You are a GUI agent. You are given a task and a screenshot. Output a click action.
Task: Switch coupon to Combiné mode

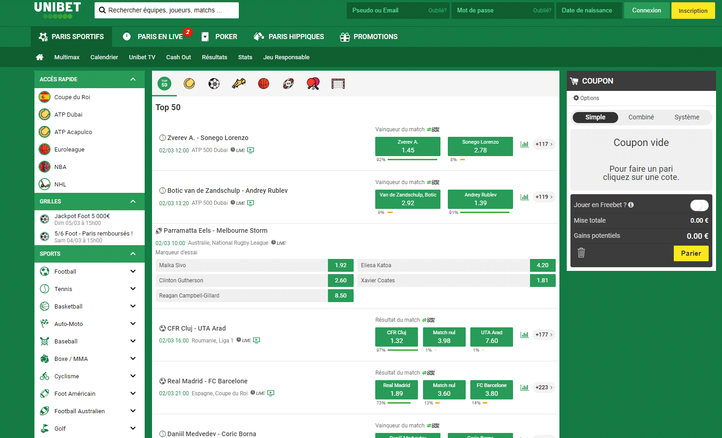pyautogui.click(x=641, y=117)
